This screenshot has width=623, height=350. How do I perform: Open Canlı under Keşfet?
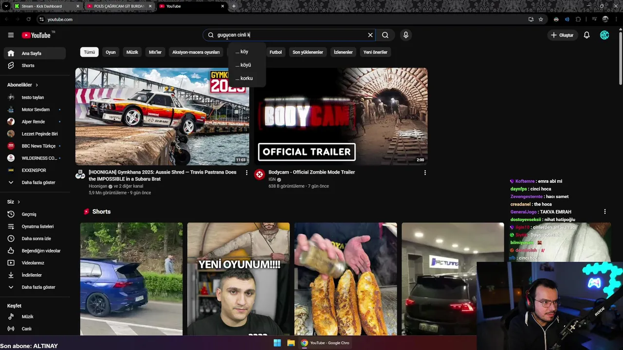(34, 329)
